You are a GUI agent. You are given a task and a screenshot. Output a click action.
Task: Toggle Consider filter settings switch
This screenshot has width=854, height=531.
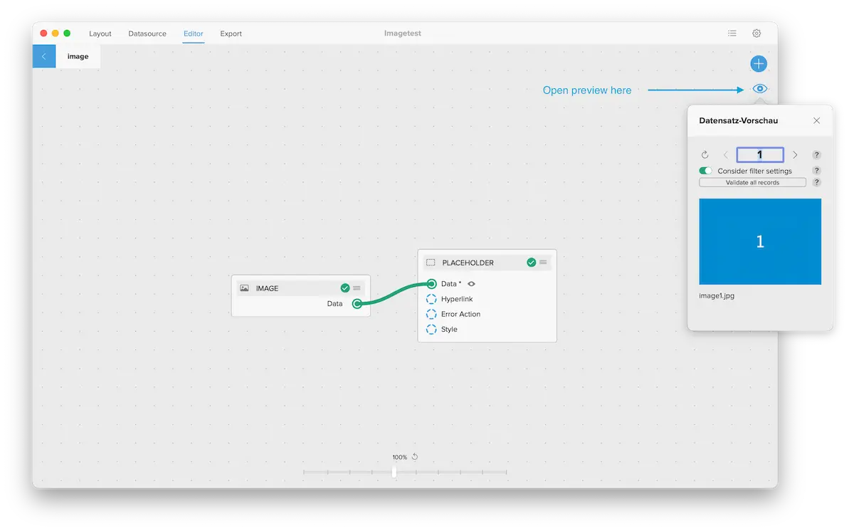[x=706, y=171]
